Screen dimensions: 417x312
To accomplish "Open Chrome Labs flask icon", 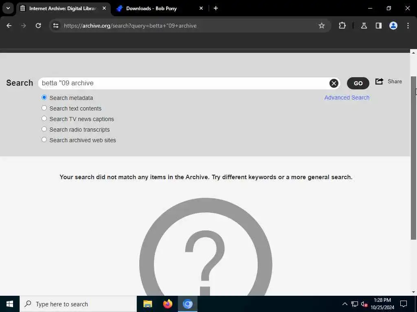I will [364, 26].
